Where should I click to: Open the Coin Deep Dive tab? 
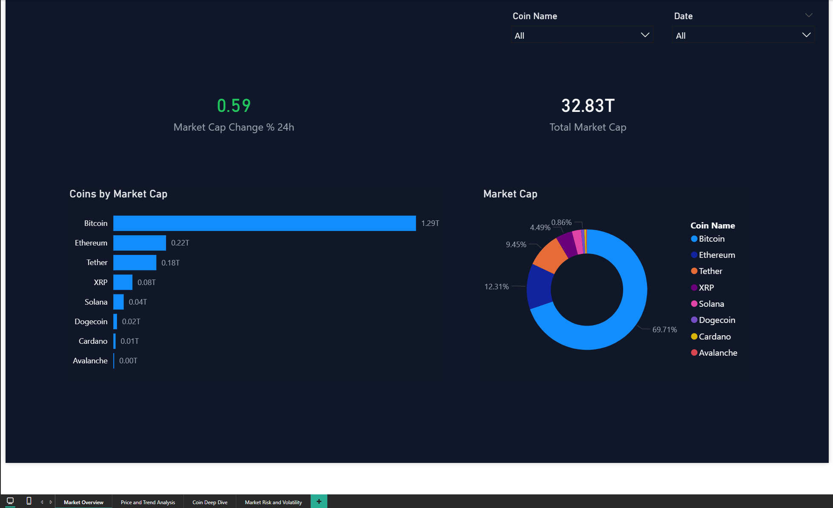(x=209, y=502)
